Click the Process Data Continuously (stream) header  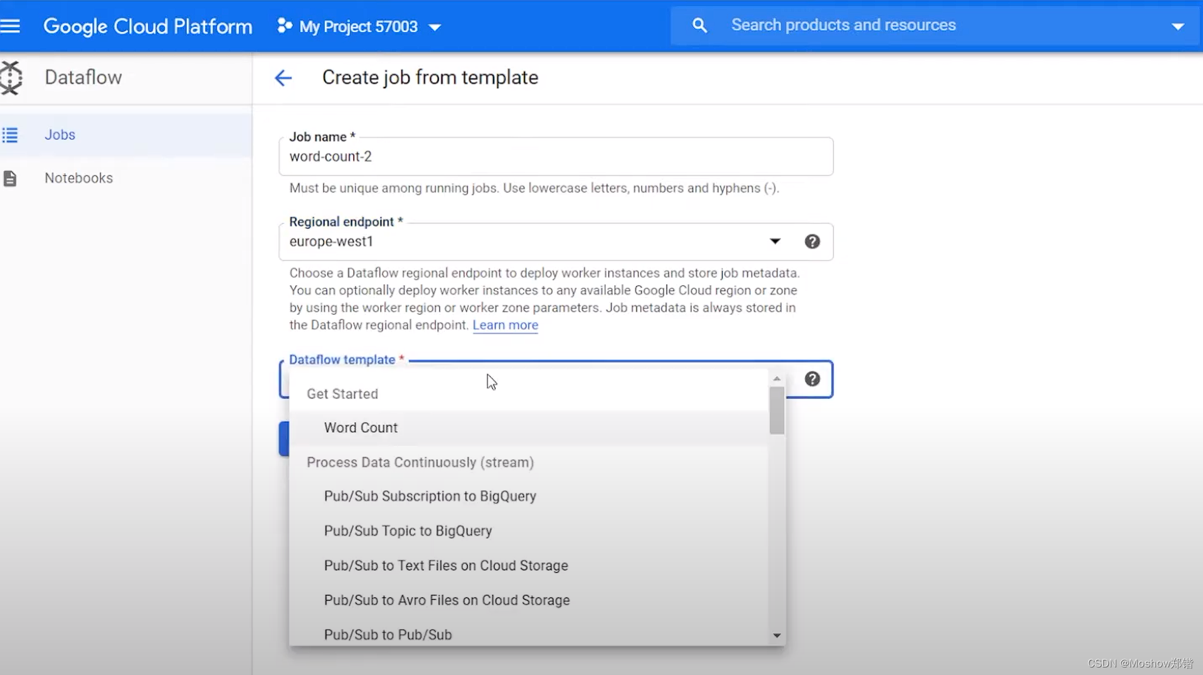[x=420, y=462]
